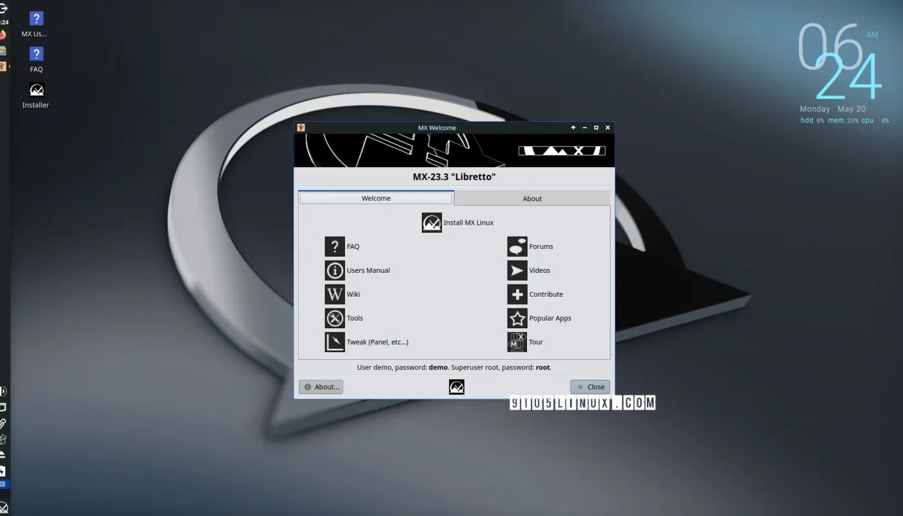
Task: Close MX Welcome via titlebar X
Action: click(x=608, y=128)
